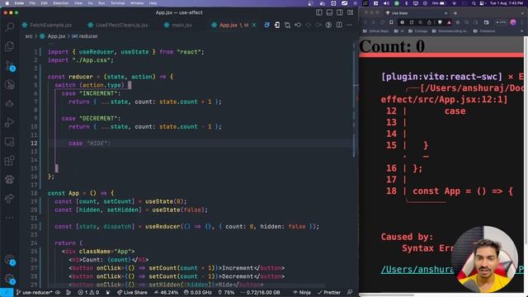Image resolution: width=528 pixels, height=297 pixels.
Task: Toggle primary sidebar layout icon
Action: (x=319, y=12)
